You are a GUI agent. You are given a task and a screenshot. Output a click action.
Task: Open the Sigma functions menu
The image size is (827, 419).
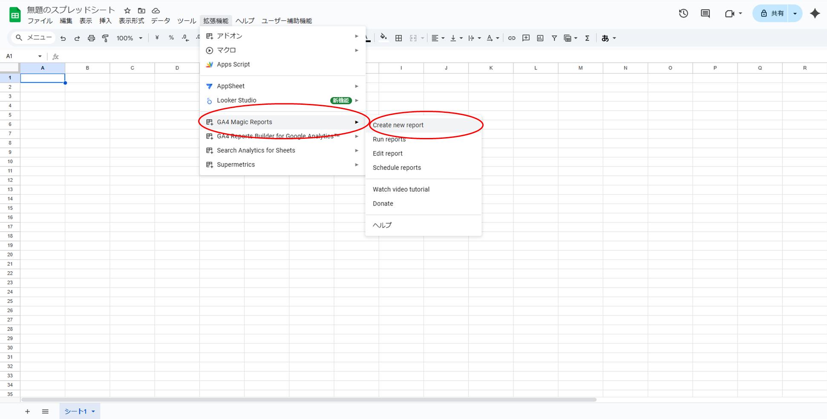click(588, 38)
